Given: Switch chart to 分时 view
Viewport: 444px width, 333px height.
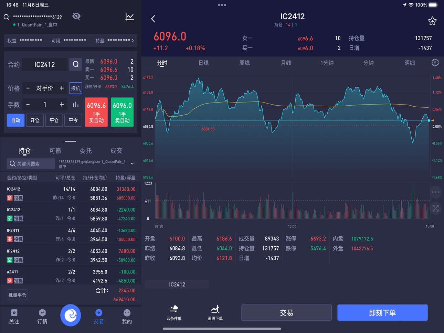Looking at the screenshot, I should [x=162, y=63].
